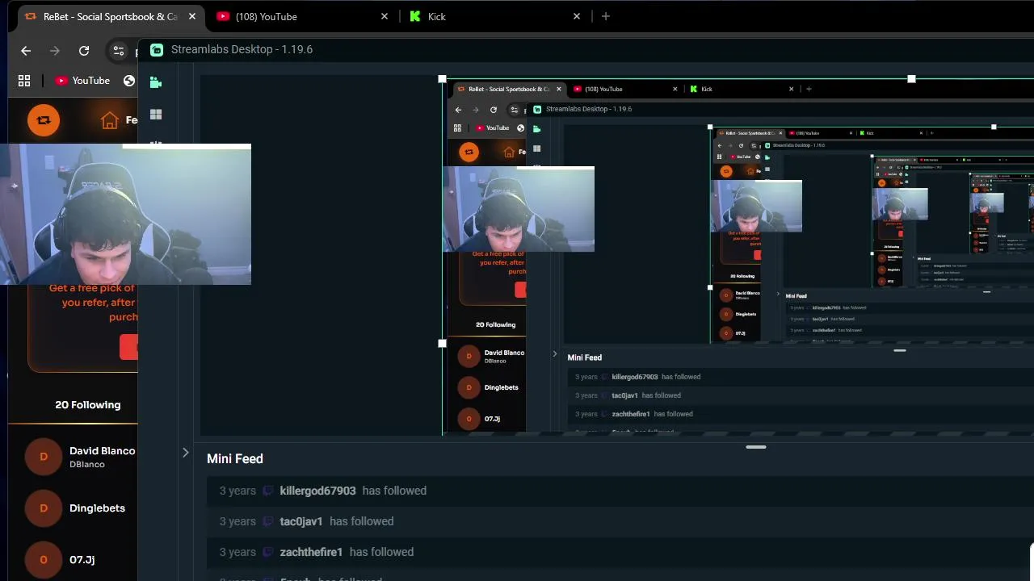Select killergod67903 follow event

pos(620,491)
